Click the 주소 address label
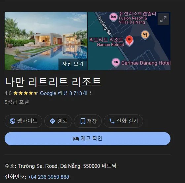This screenshot has height=183, width=185. 10,166
